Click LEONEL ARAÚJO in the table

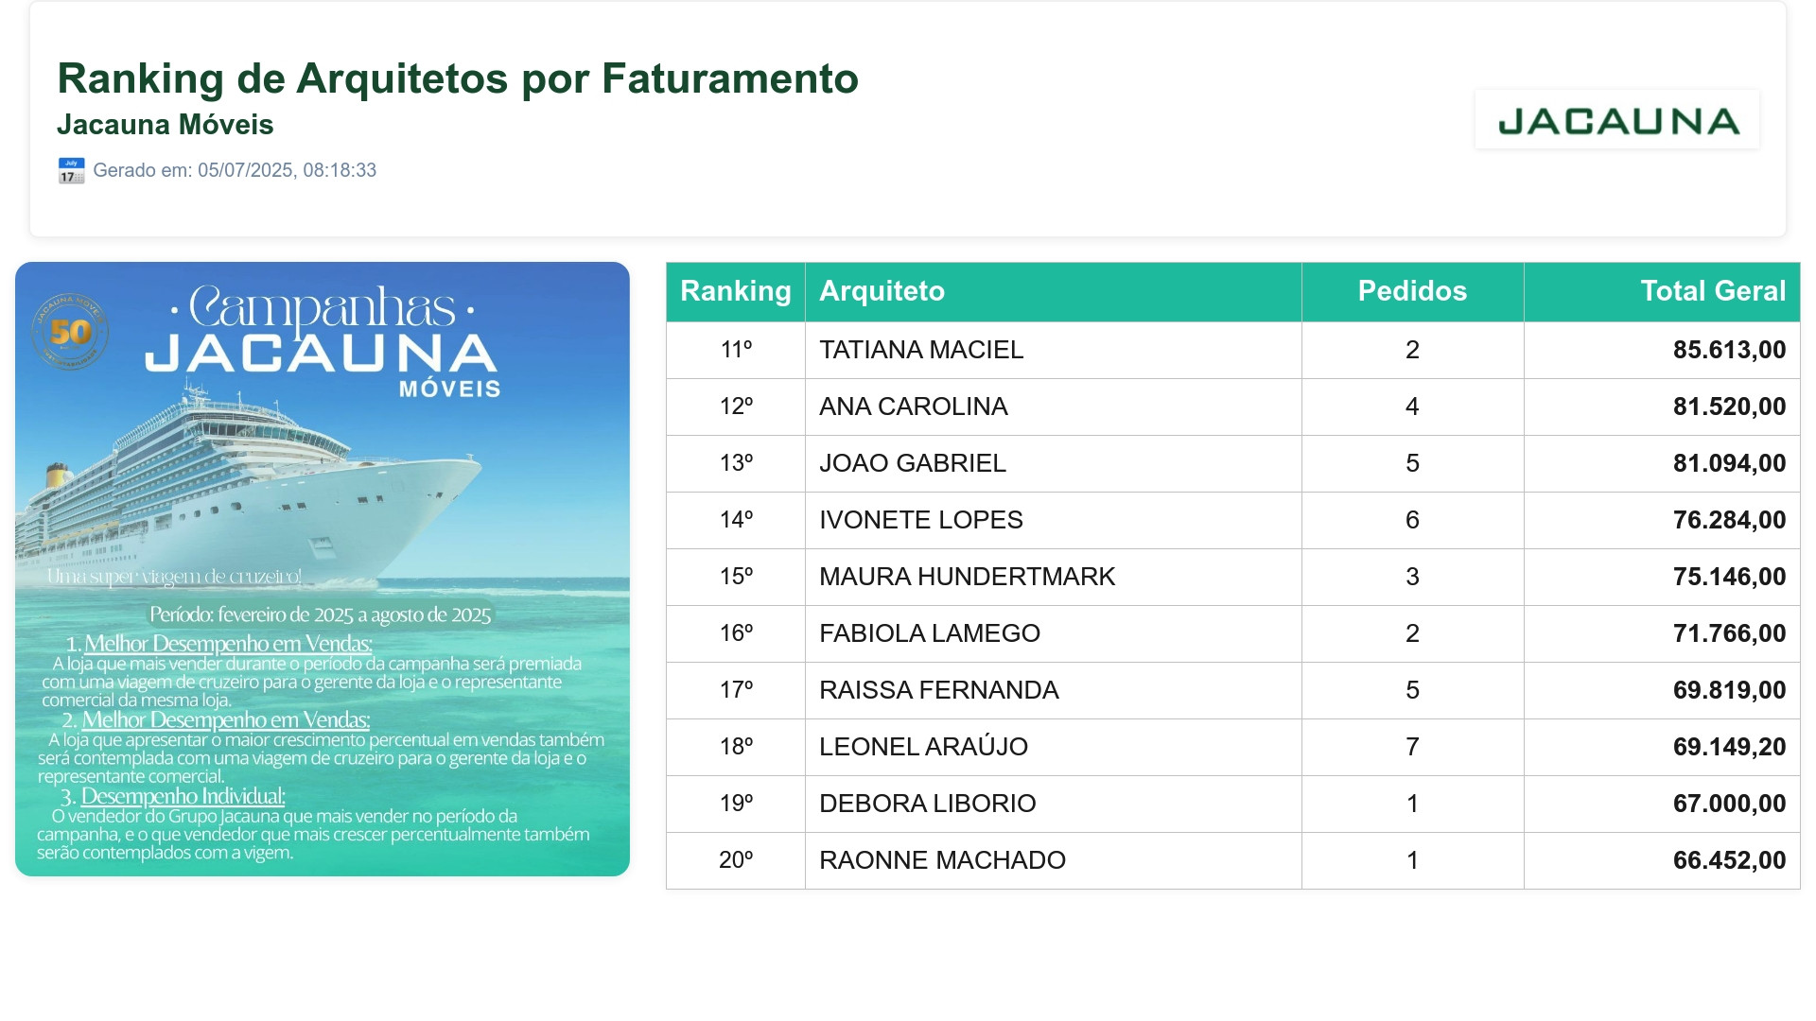click(x=923, y=747)
